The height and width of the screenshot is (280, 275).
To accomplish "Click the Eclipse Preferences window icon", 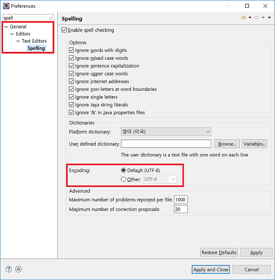I will pos(6,6).
